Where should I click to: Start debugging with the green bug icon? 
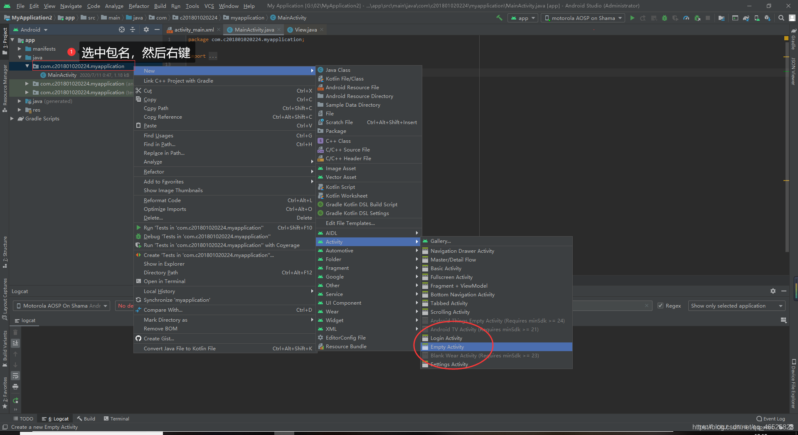click(x=665, y=18)
